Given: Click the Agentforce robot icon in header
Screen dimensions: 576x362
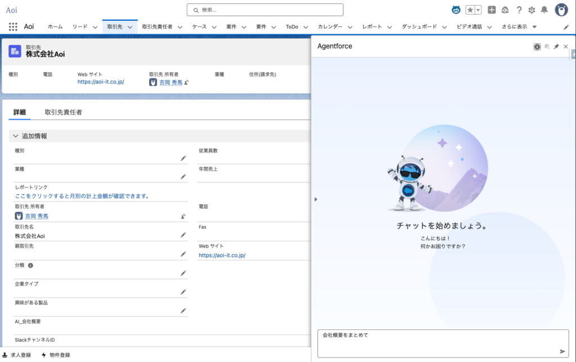Looking at the screenshot, I should (456, 10).
